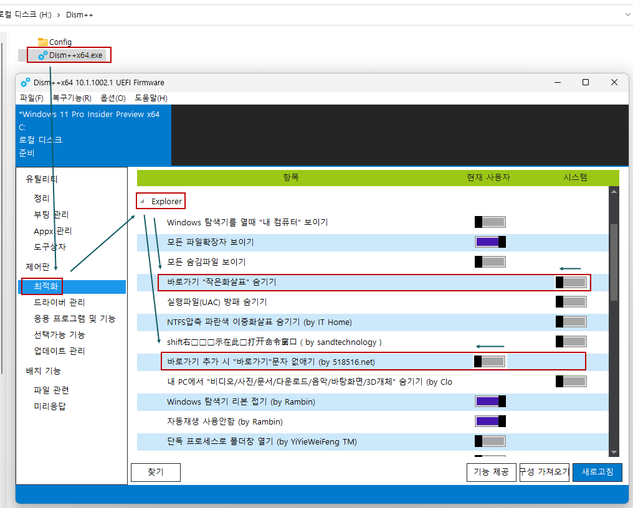
Task: Select 미리응답 in sidebar
Action: click(x=50, y=407)
